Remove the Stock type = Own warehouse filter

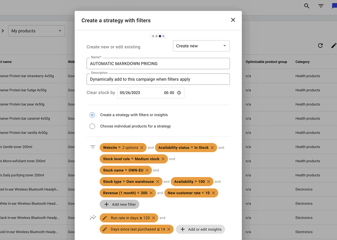point(157,182)
